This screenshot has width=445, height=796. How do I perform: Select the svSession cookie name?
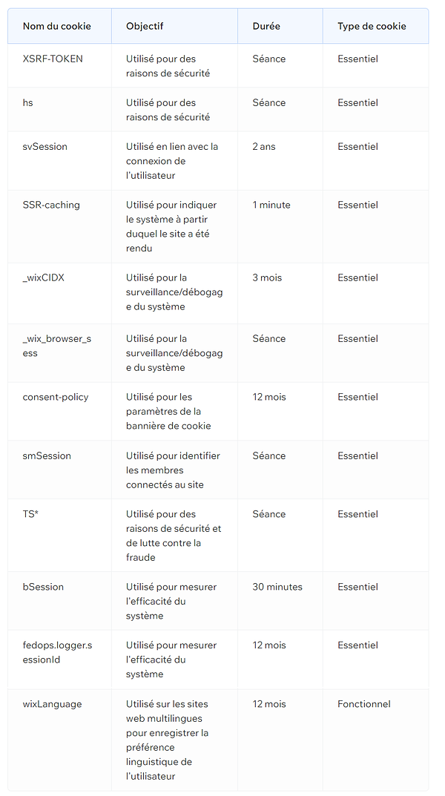tap(44, 146)
